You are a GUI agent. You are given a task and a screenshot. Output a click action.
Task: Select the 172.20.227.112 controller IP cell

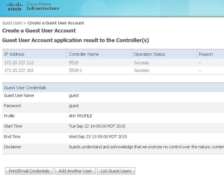pyautogui.click(x=19, y=63)
